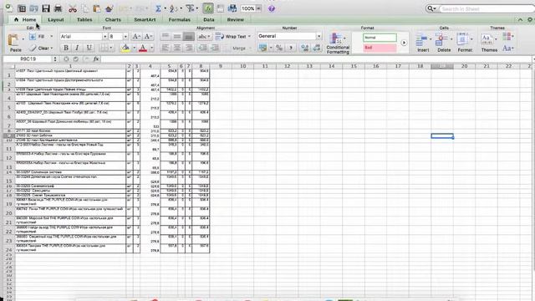This screenshot has height=301, width=535.
Task: Apply the Normal cell style swatch
Action: (x=380, y=38)
